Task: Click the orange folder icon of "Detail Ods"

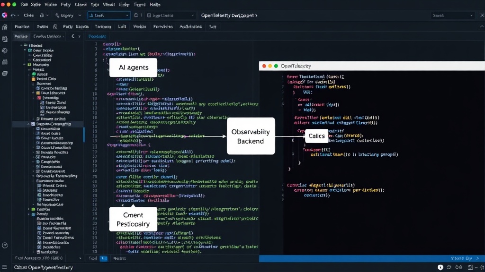Action: (34, 79)
